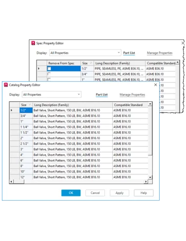Screen dimensions: 186x241
Task: Toggle Remove From Spec for 3/4" pipe
Action: [x=49, y=74]
